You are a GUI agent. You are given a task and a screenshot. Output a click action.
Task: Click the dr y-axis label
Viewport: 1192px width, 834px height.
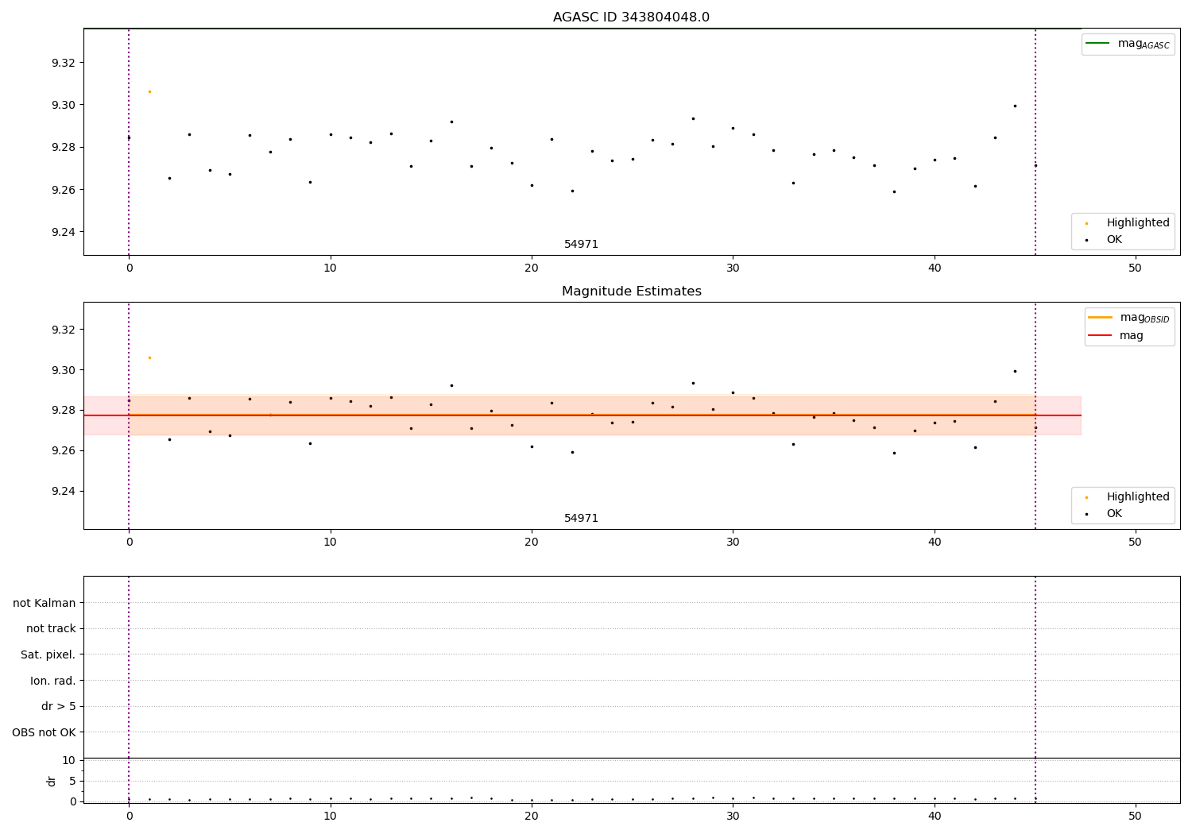[52, 781]
